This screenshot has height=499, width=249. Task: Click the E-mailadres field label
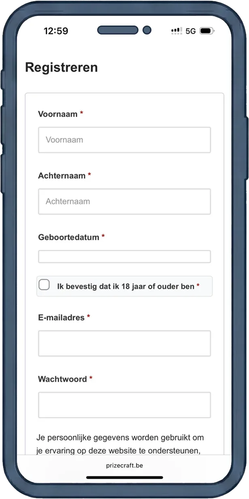click(61, 318)
